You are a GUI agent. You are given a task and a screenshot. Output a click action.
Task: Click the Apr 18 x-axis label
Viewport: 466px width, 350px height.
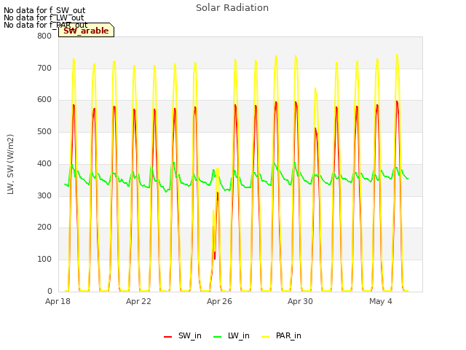point(58,301)
